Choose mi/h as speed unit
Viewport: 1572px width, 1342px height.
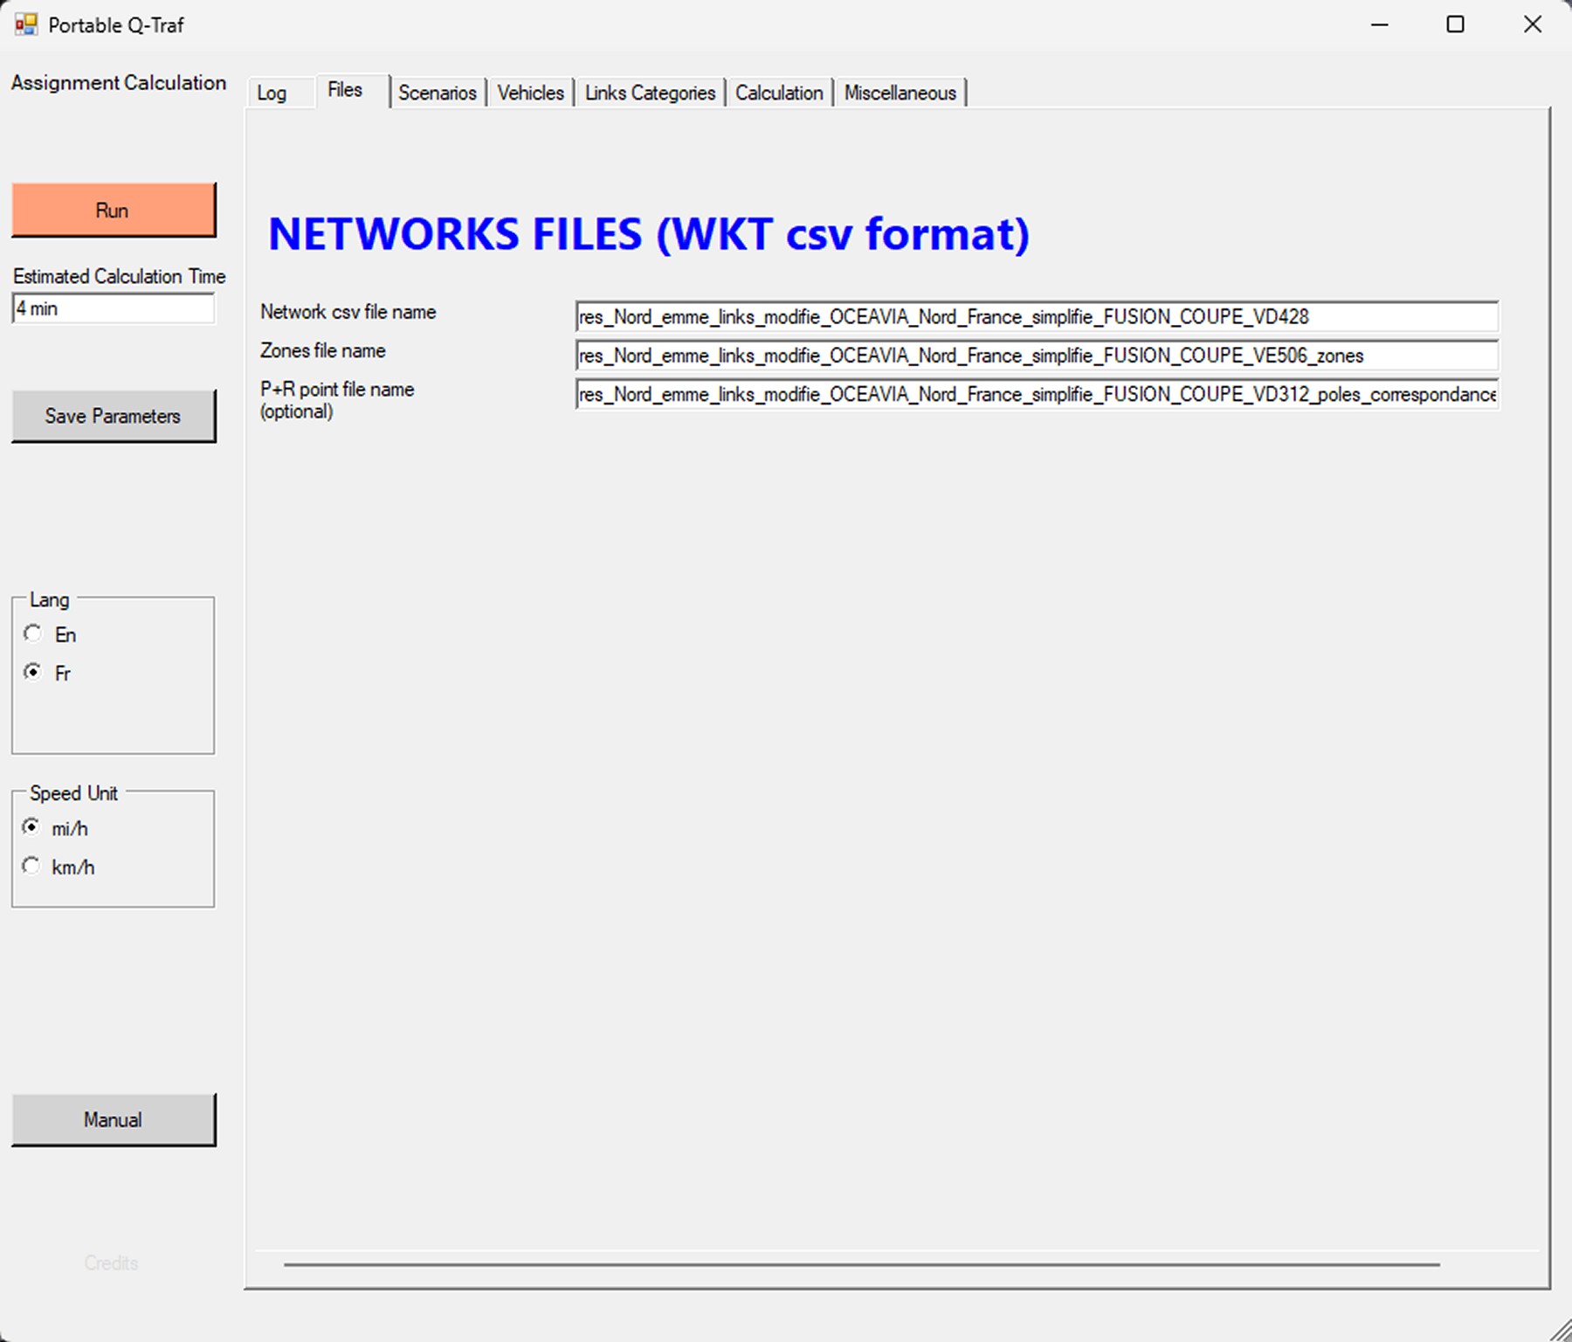click(31, 827)
